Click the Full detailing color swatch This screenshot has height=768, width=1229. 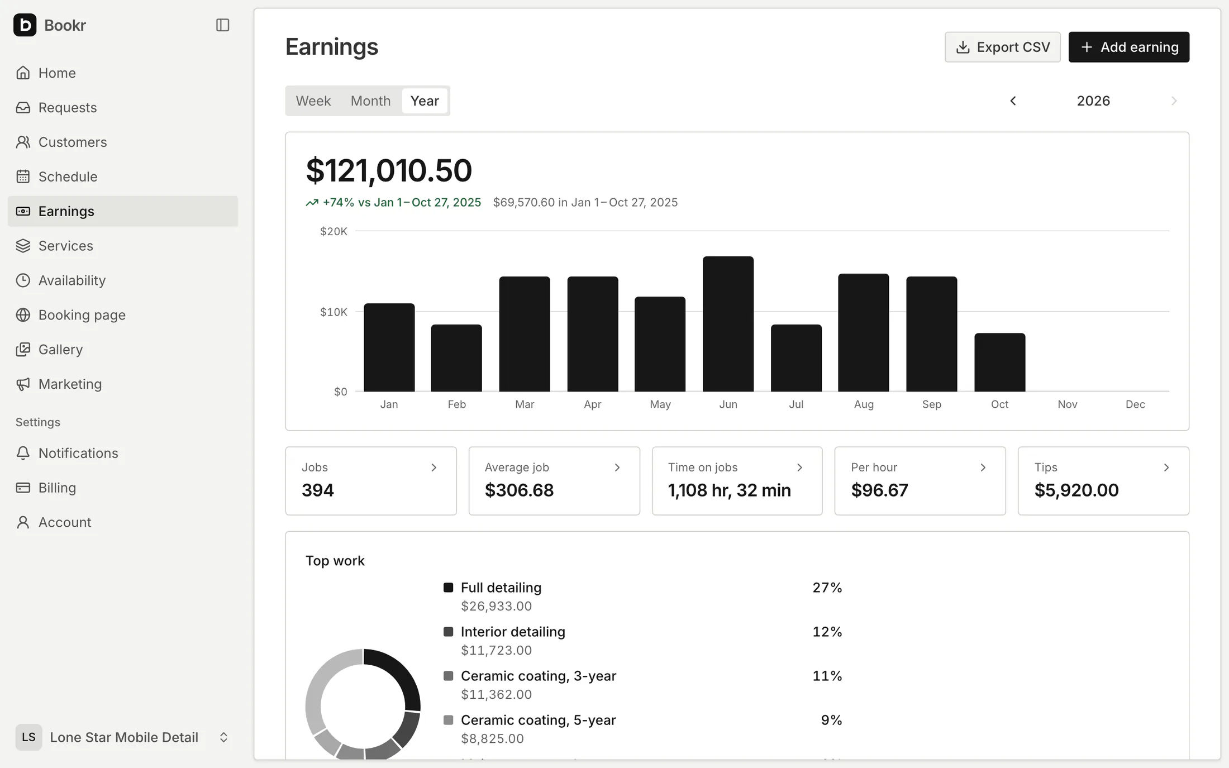[x=448, y=588]
